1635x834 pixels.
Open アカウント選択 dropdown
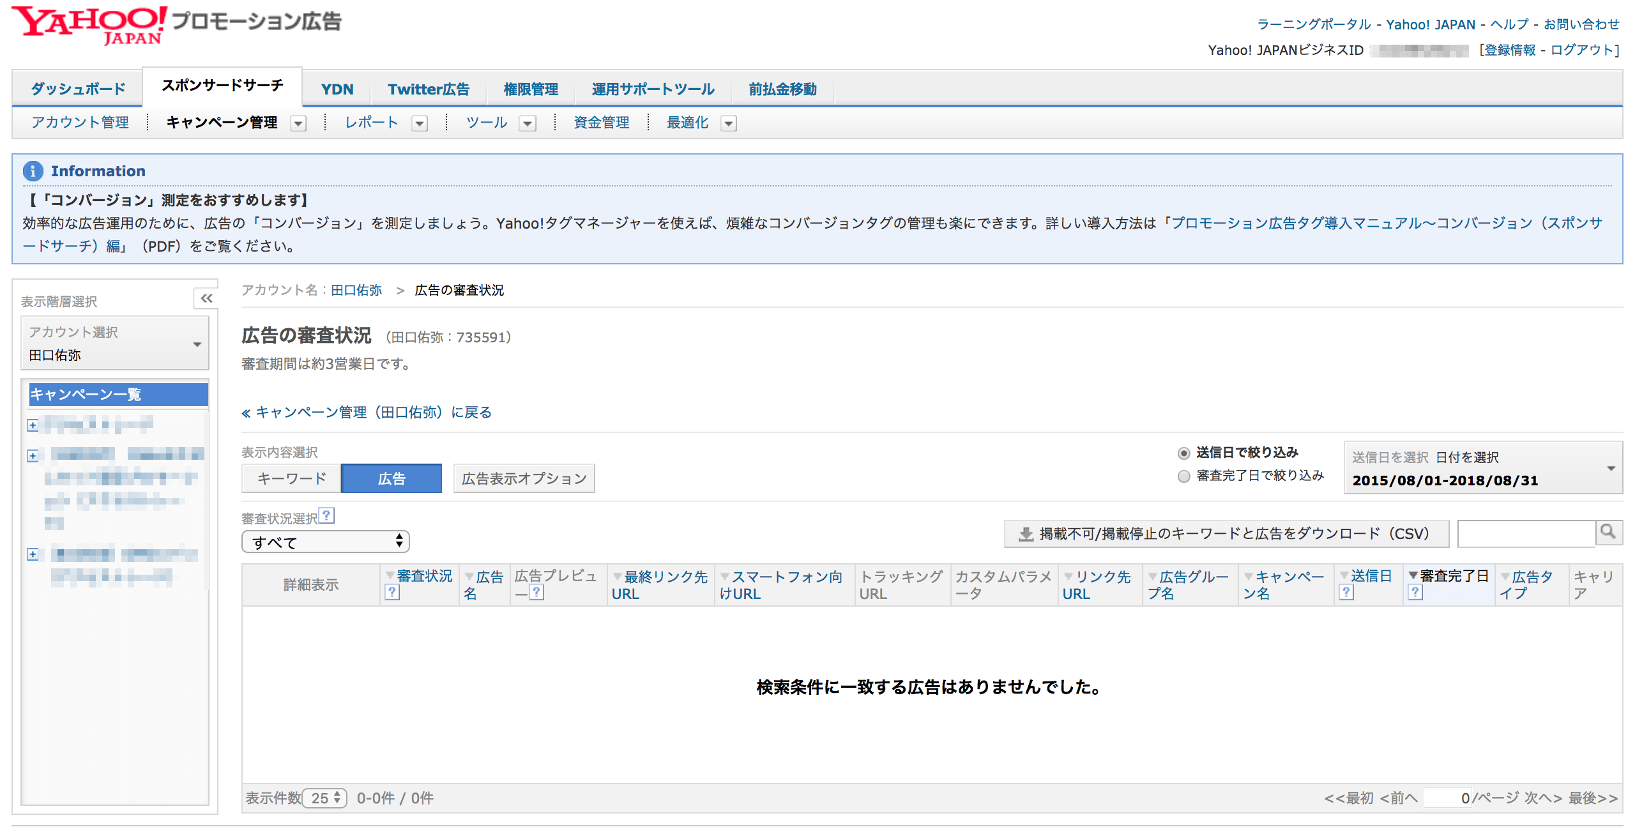115,344
